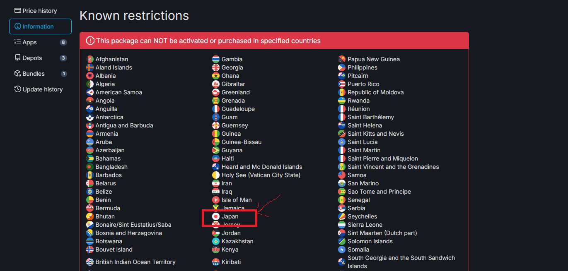Click the red warning exclamation icon
This screenshot has height=271, width=568.
coord(90,41)
